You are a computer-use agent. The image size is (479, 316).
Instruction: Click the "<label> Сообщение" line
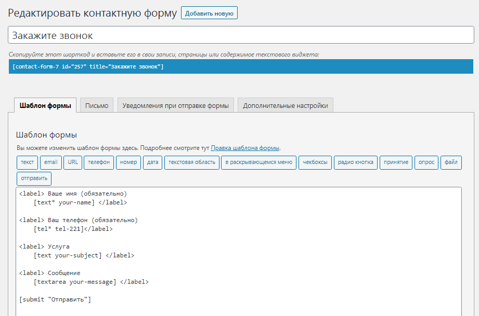click(49, 273)
